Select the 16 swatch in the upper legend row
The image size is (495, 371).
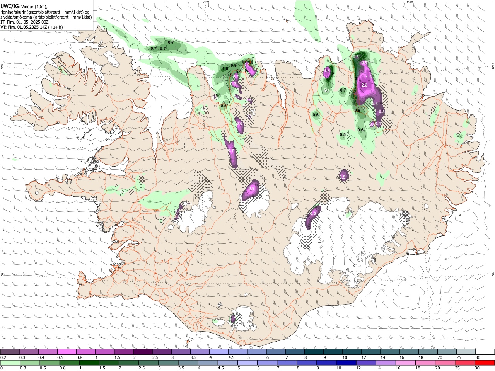coord(408,352)
